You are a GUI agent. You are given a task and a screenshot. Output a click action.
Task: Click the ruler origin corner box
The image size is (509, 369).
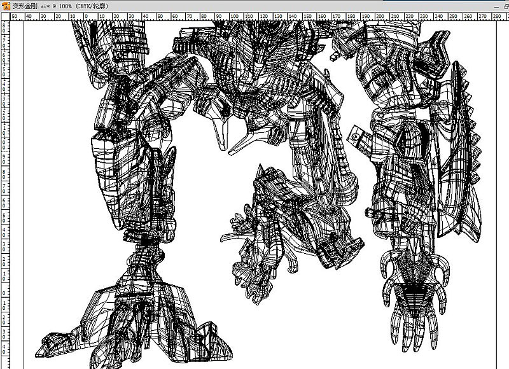[5, 17]
